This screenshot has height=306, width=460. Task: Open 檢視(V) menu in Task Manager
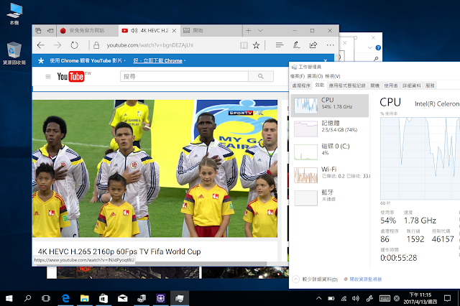pyautogui.click(x=333, y=76)
